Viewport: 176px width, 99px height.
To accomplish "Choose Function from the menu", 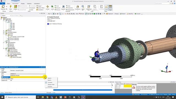I will [x=50, y=87].
